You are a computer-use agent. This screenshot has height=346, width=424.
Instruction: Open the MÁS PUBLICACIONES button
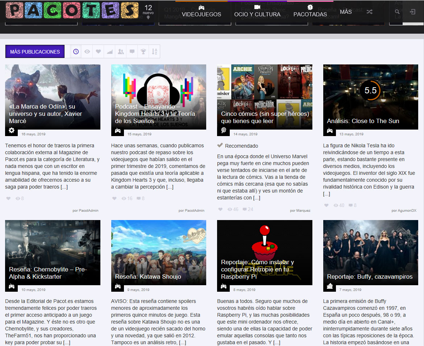tap(34, 51)
